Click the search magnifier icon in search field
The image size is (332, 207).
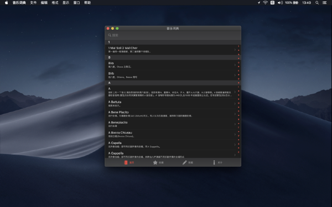tap(110, 35)
